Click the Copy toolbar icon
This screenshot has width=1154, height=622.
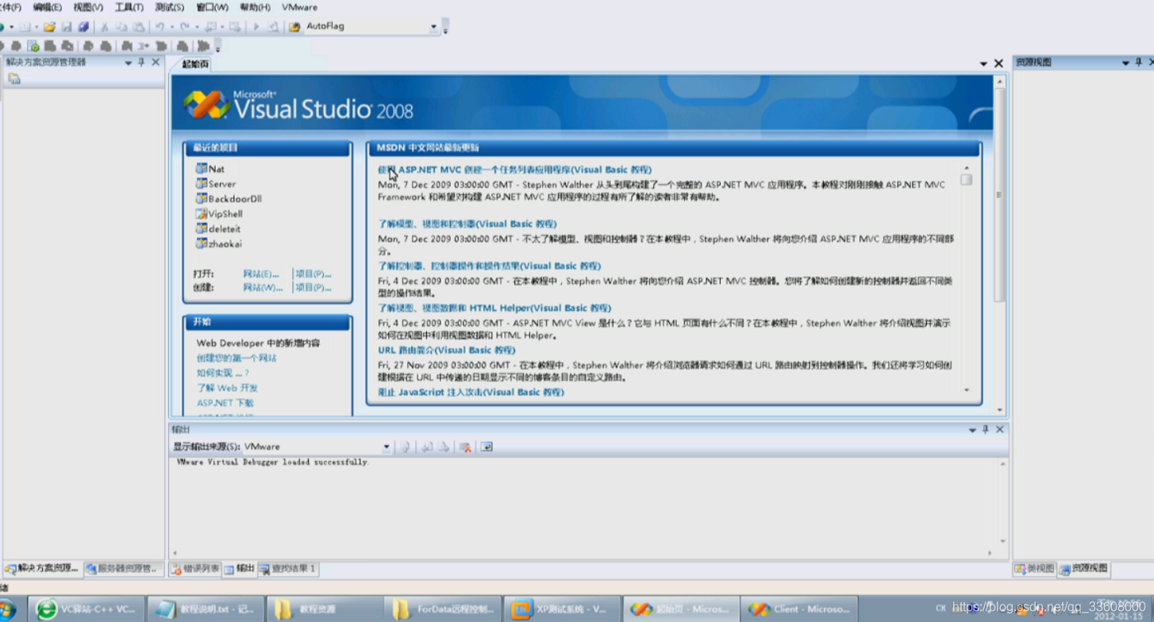coord(121,26)
